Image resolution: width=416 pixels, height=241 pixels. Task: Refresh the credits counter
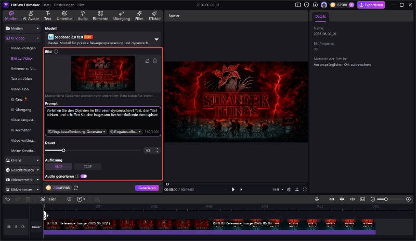(x=76, y=188)
